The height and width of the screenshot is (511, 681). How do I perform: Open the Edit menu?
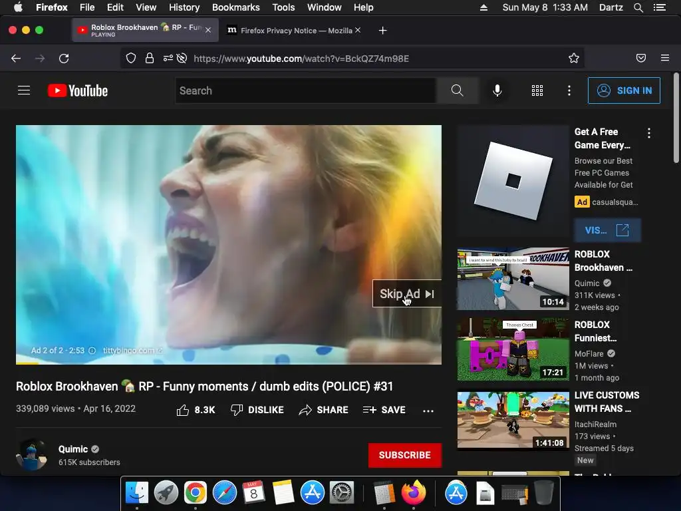pyautogui.click(x=115, y=7)
